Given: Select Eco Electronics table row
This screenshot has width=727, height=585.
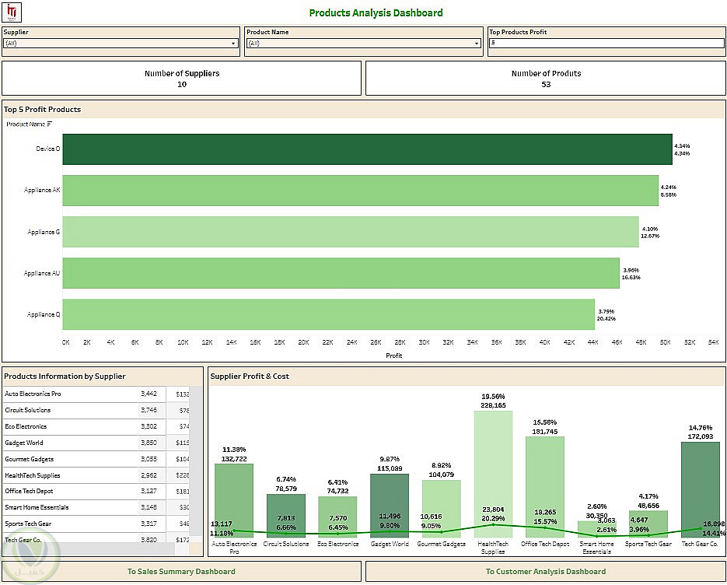Looking at the screenshot, I should click(x=96, y=426).
